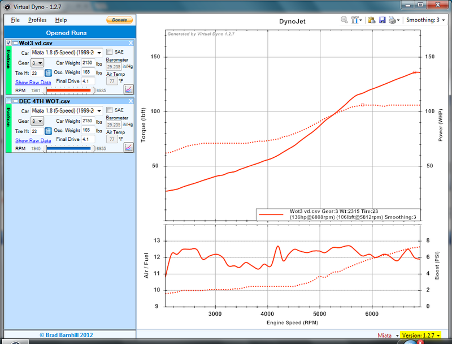Open the Profiles menu
452x344 pixels.
(37, 20)
